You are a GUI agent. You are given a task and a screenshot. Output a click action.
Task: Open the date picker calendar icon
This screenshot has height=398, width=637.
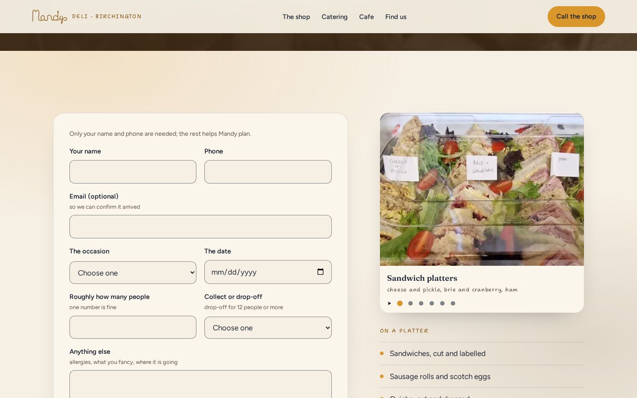pyautogui.click(x=320, y=272)
